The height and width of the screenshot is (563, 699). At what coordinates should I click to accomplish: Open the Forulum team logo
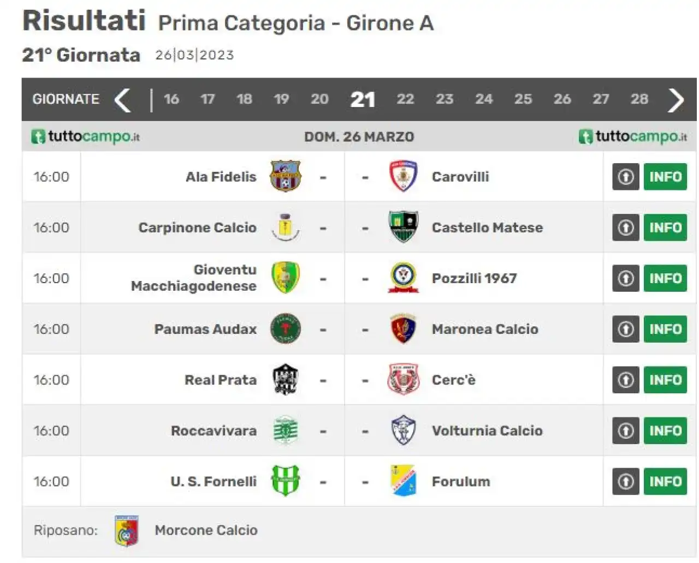404,481
